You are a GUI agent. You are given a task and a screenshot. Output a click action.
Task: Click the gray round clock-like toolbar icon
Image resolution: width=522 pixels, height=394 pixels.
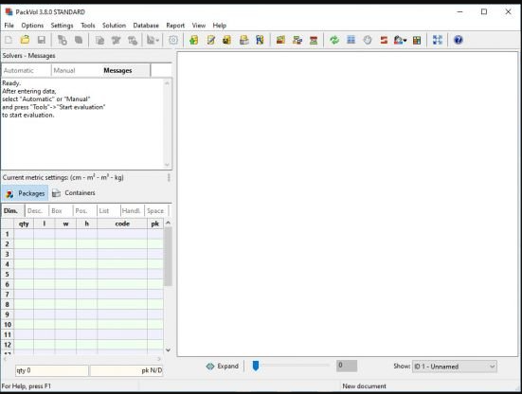pyautogui.click(x=368, y=40)
